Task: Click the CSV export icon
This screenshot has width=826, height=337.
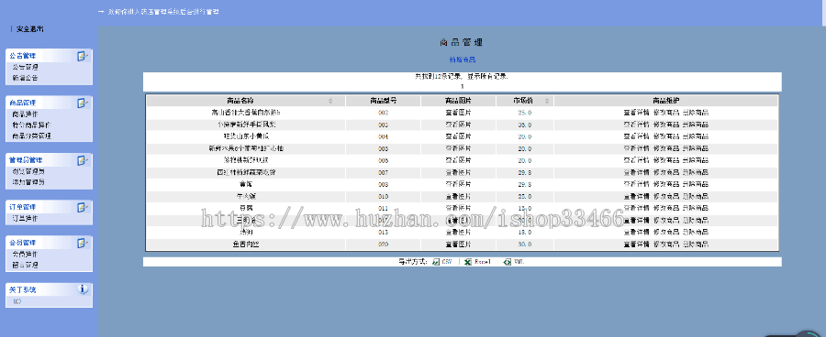Action: [436, 261]
